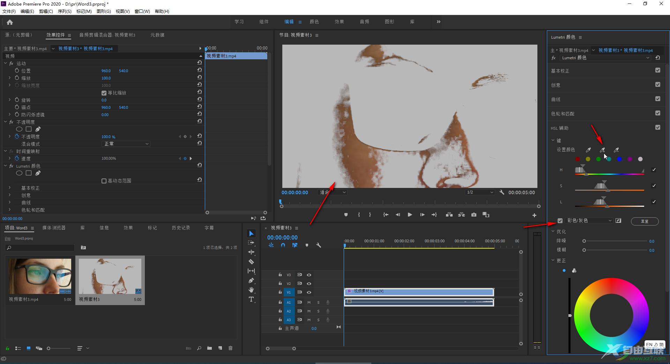Viewport: 670px width, 364px height.
Task: Open the 混合模式 正常 dropdown
Action: (126, 144)
